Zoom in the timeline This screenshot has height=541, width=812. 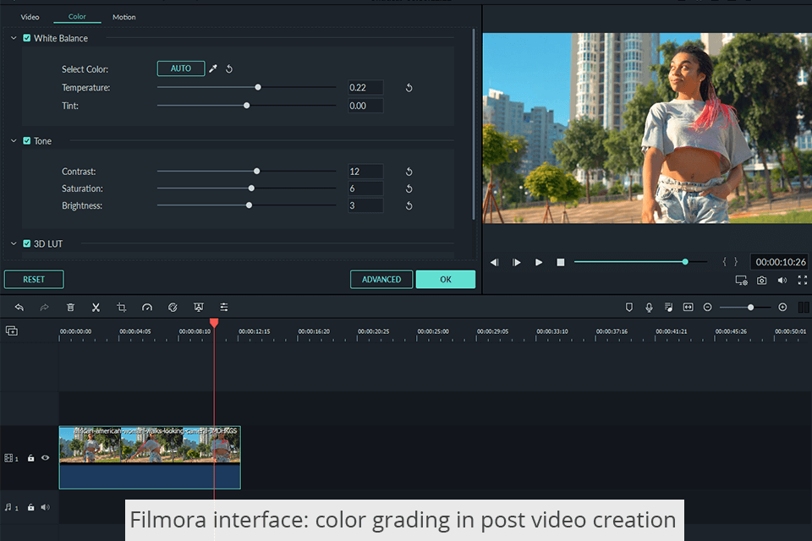782,308
